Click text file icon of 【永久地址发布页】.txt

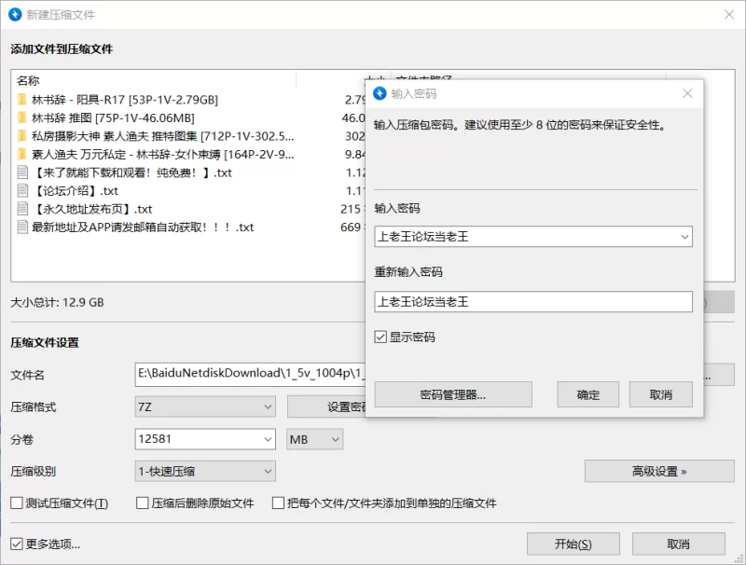[22, 209]
